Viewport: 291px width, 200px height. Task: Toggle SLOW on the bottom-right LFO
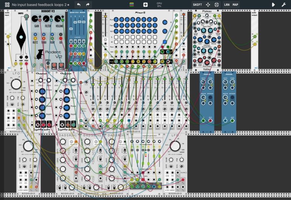[186, 173]
